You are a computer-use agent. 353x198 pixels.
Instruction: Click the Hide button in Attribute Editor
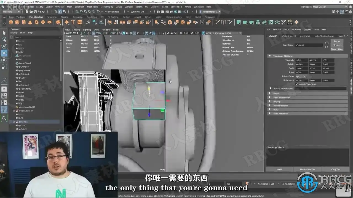pos(340,50)
